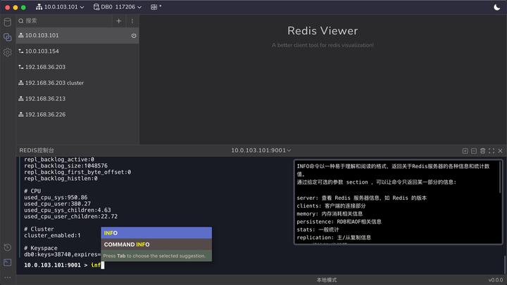Click the cluster_enabled:1 output line
This screenshot has width=507, height=285.
coord(52,236)
